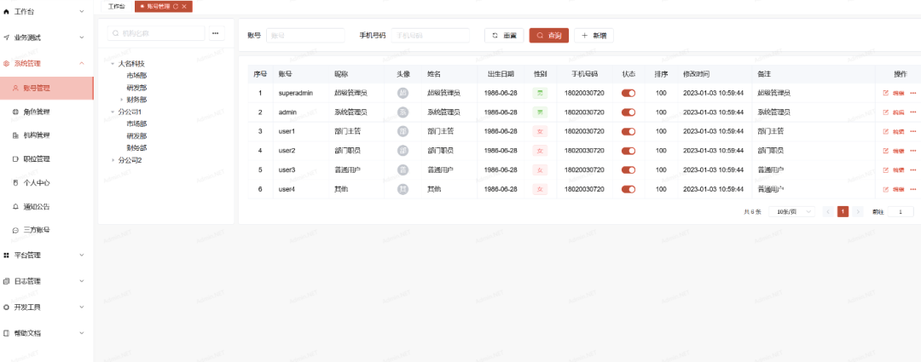Click the edit icon in the admin row
921x362 pixels.
tap(886, 112)
